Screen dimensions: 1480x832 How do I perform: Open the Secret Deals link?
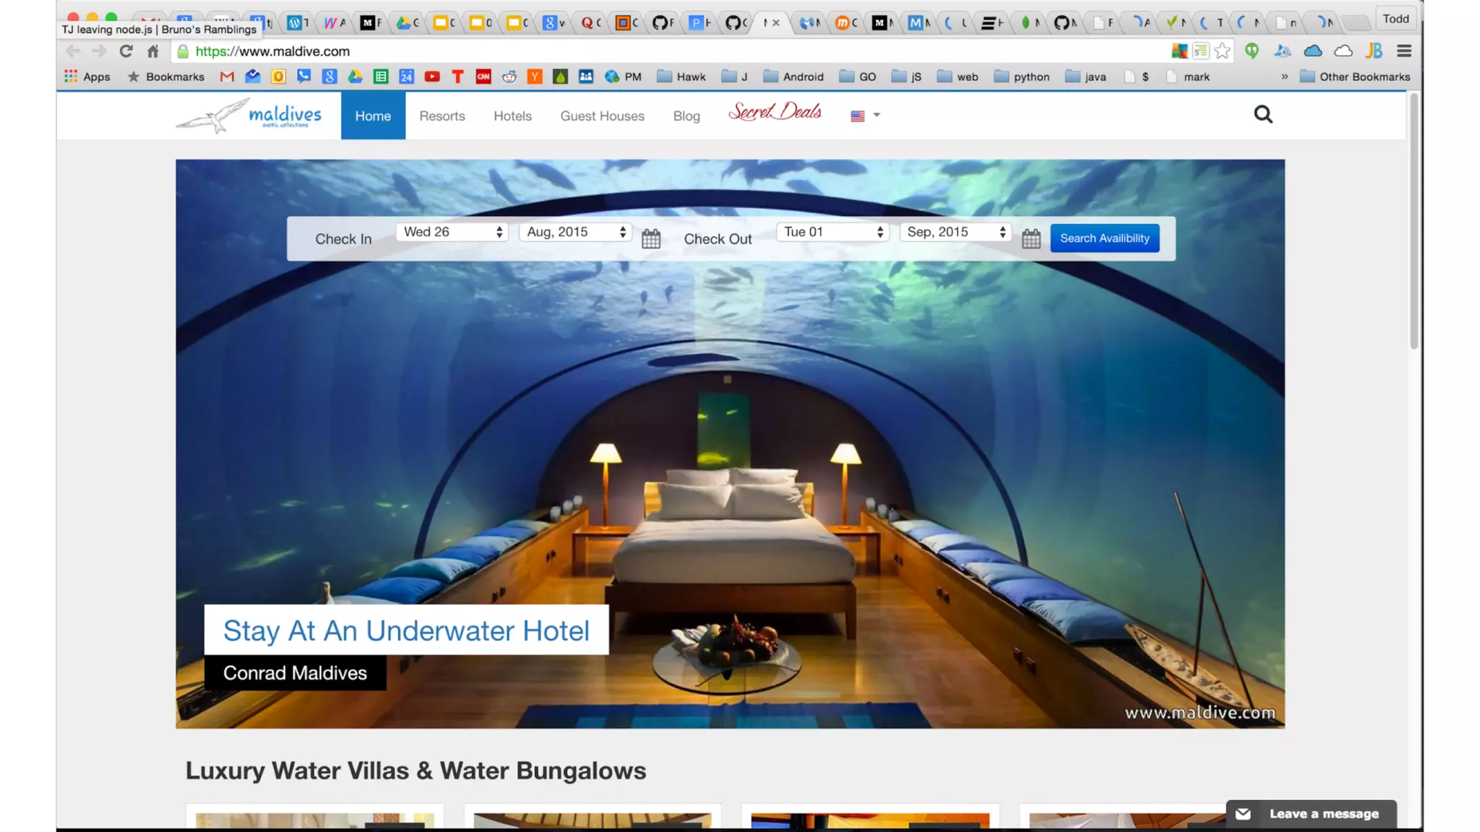coord(775,112)
